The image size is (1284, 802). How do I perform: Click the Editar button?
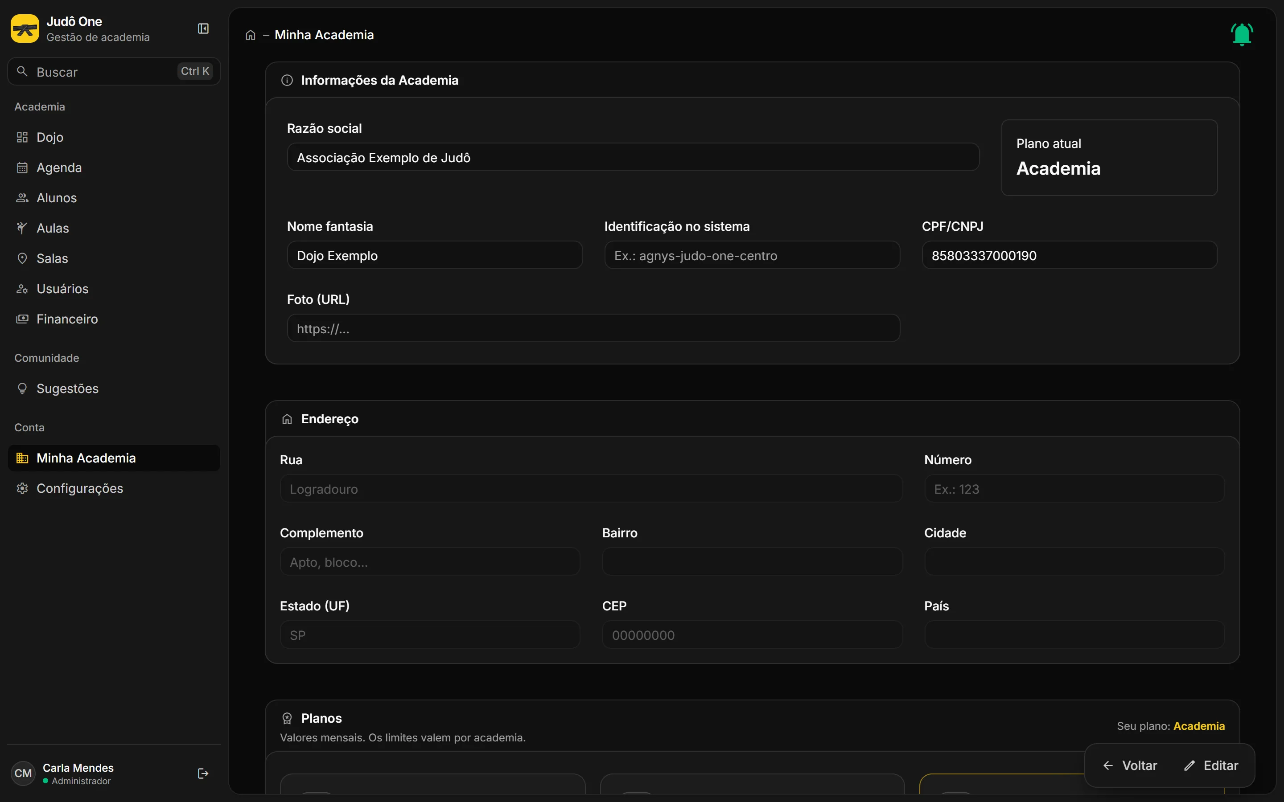pos(1211,765)
